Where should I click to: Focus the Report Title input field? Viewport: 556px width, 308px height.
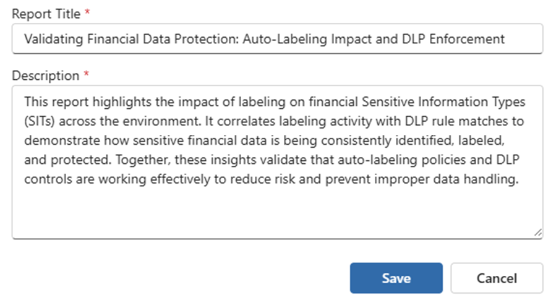(x=277, y=39)
